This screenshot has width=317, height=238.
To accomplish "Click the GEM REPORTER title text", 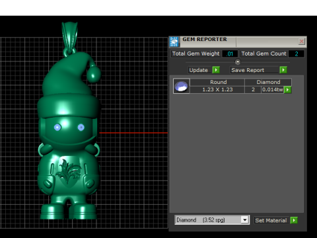I will click(205, 39).
